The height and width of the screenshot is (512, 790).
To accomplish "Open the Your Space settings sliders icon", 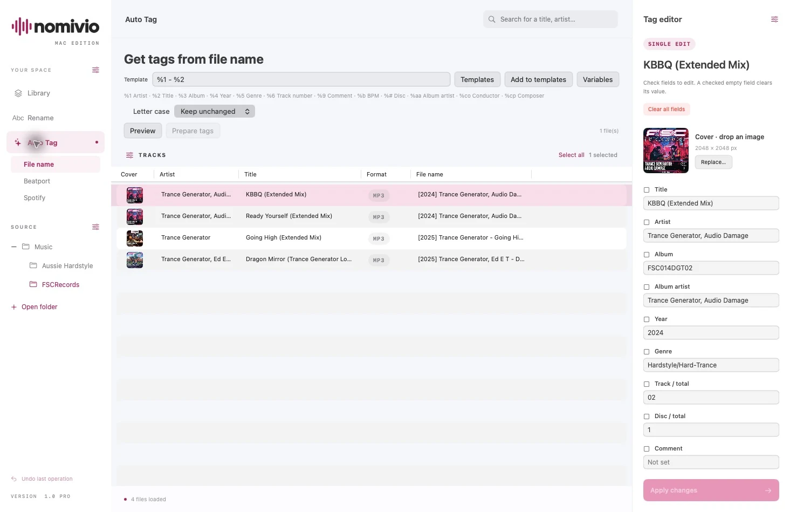I will click(x=95, y=70).
